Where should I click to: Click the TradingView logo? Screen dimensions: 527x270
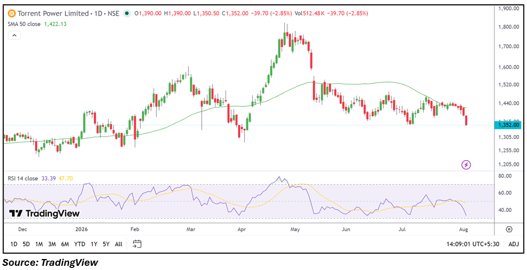pyautogui.click(x=45, y=213)
